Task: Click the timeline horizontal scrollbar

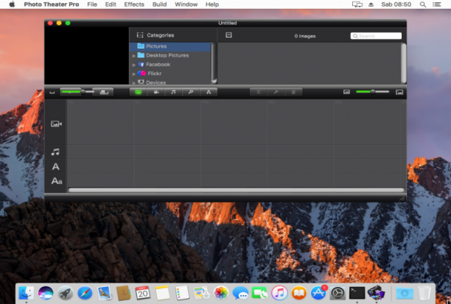Action: click(237, 190)
